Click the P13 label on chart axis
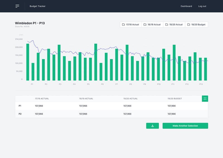Viewport: 223px width, 158px height. [201, 84]
